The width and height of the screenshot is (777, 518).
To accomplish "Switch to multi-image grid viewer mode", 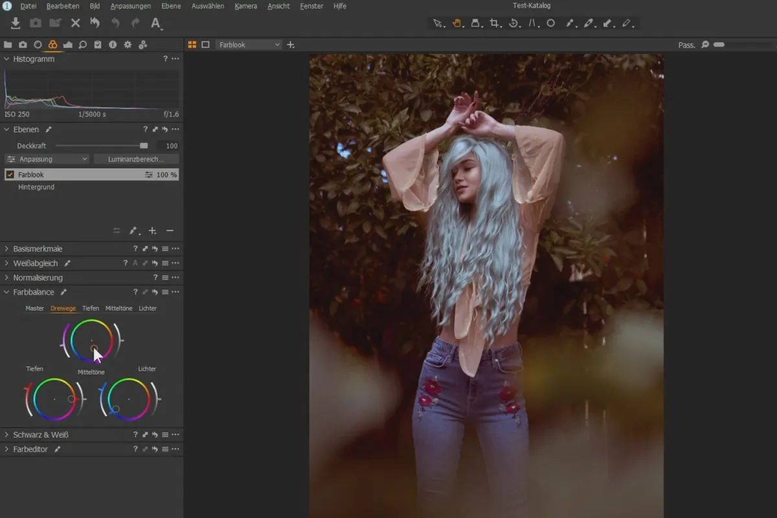I will 192,45.
